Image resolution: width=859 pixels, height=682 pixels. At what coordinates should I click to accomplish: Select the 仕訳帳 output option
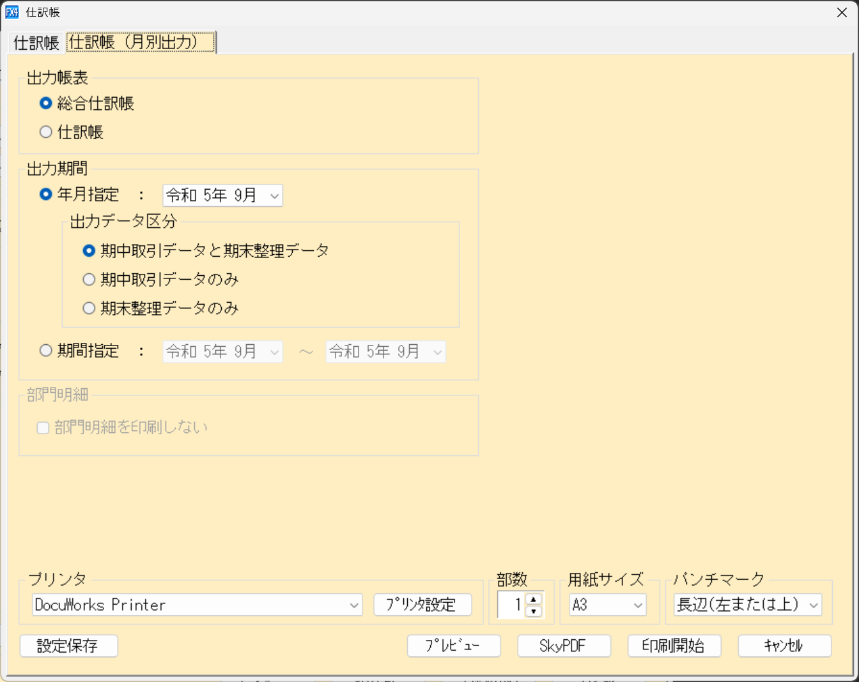[45, 132]
